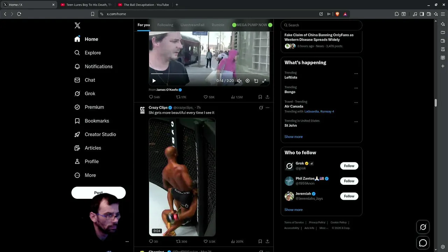Open Brave Rewards triangle icon

pos(345,14)
